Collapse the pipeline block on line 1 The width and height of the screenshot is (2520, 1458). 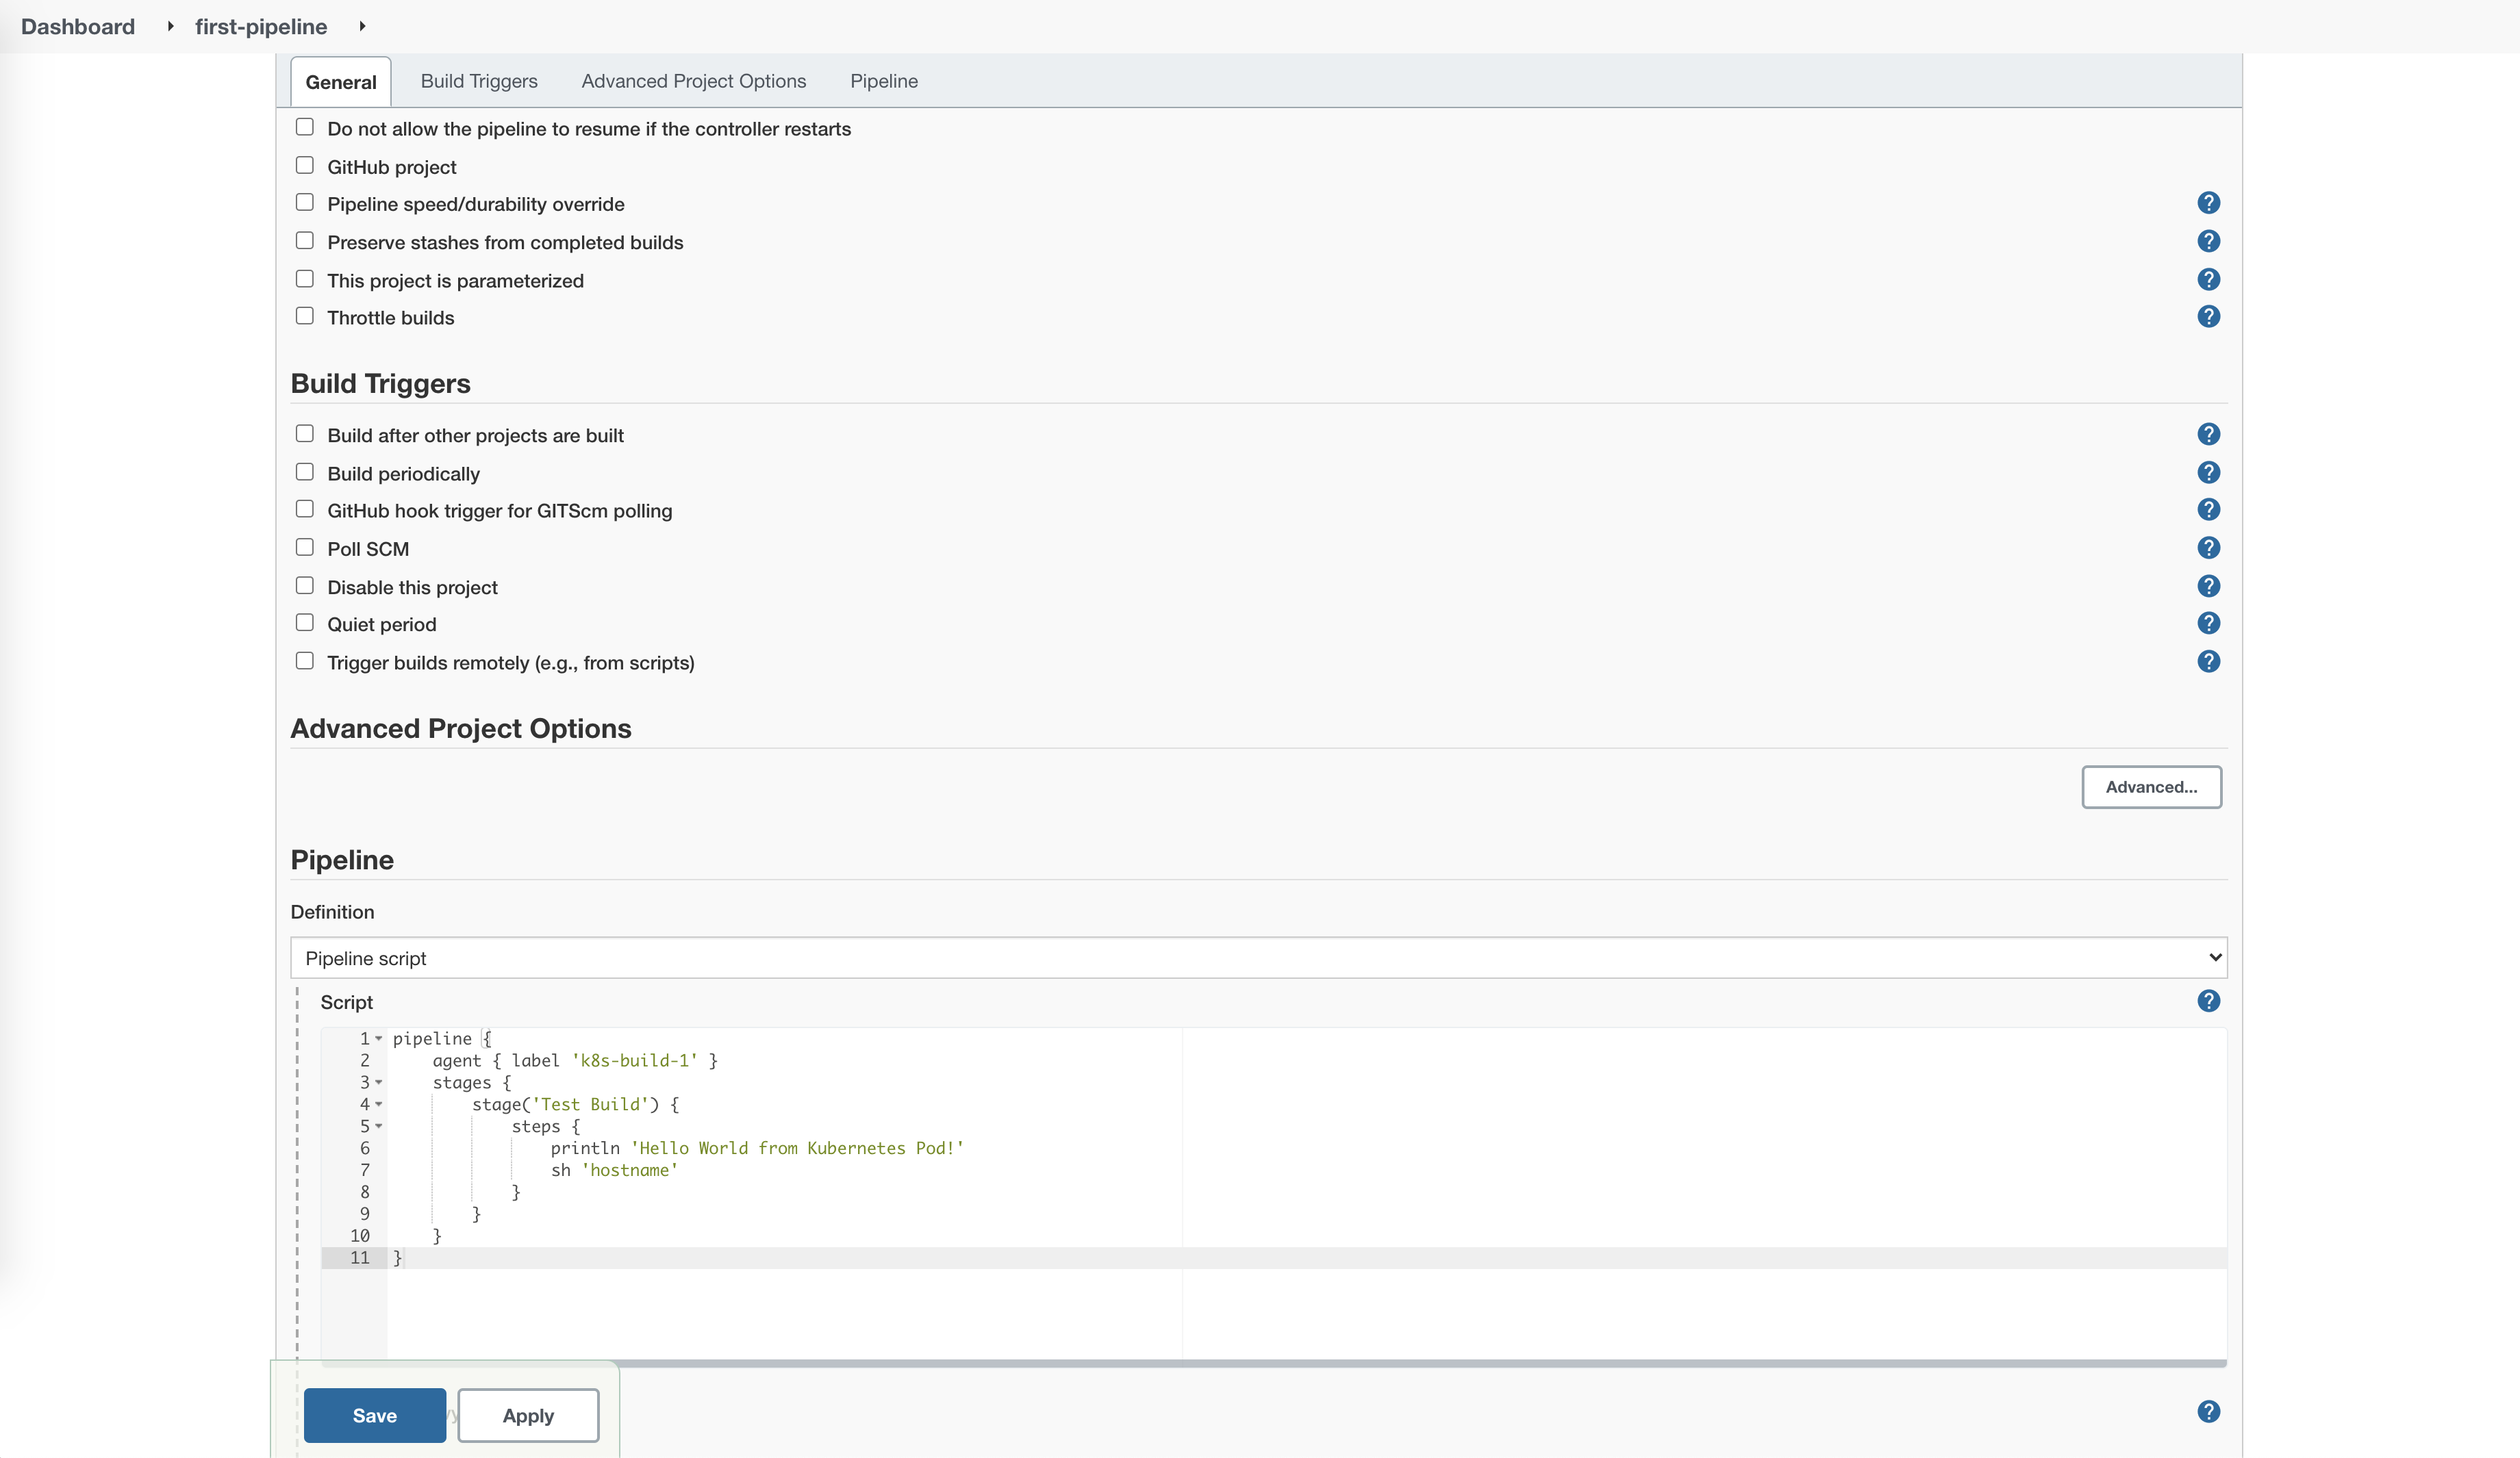[379, 1038]
